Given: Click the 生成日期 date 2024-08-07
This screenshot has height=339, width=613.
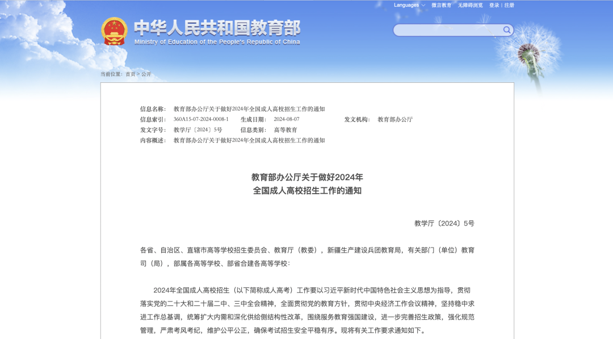Looking at the screenshot, I should [x=287, y=120].
